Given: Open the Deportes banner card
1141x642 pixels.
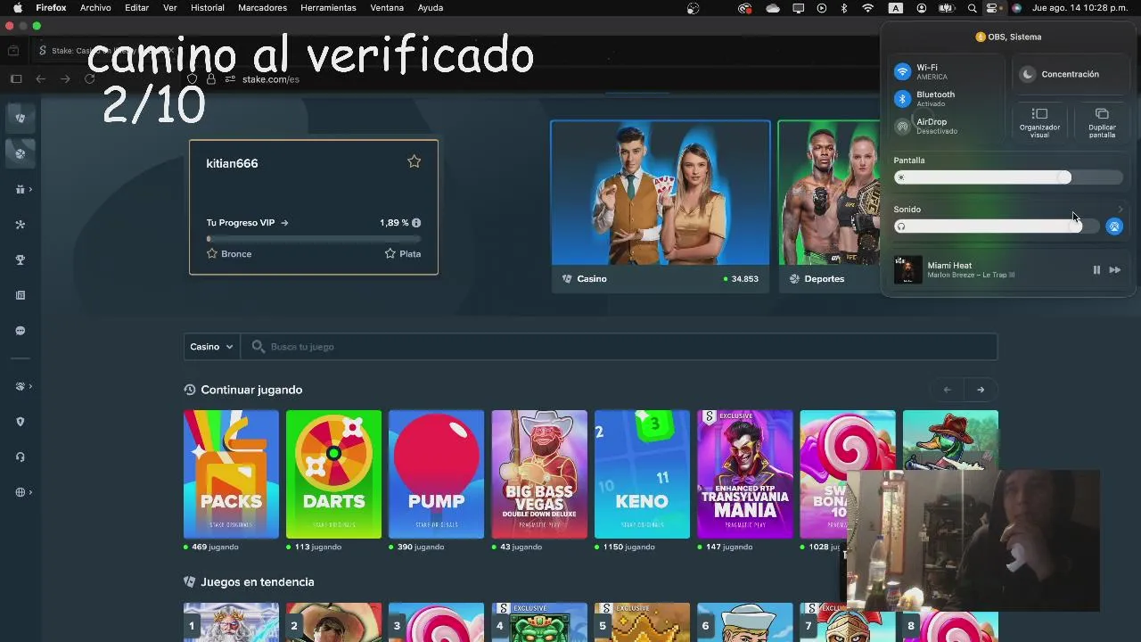Looking at the screenshot, I should pos(830,206).
